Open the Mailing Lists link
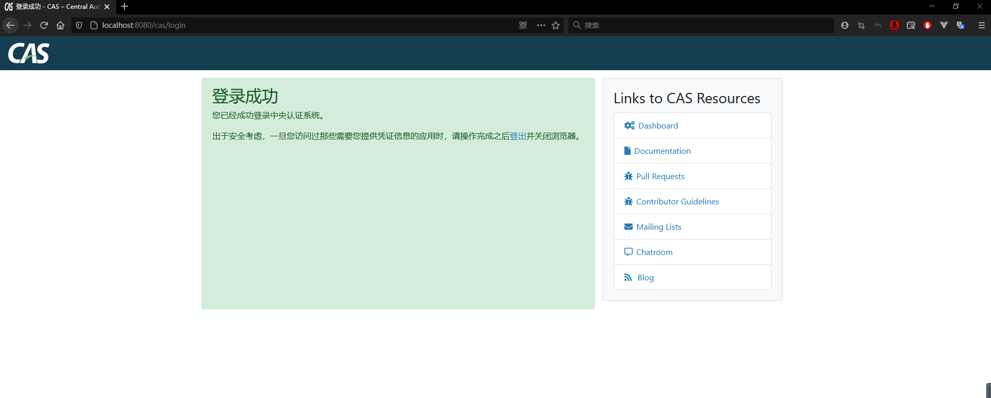This screenshot has height=398, width=991. [658, 227]
